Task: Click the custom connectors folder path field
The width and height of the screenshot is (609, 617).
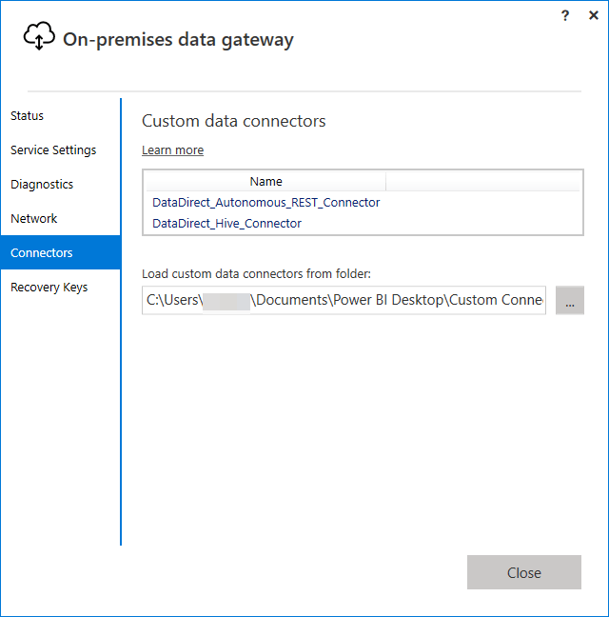Action: [344, 299]
